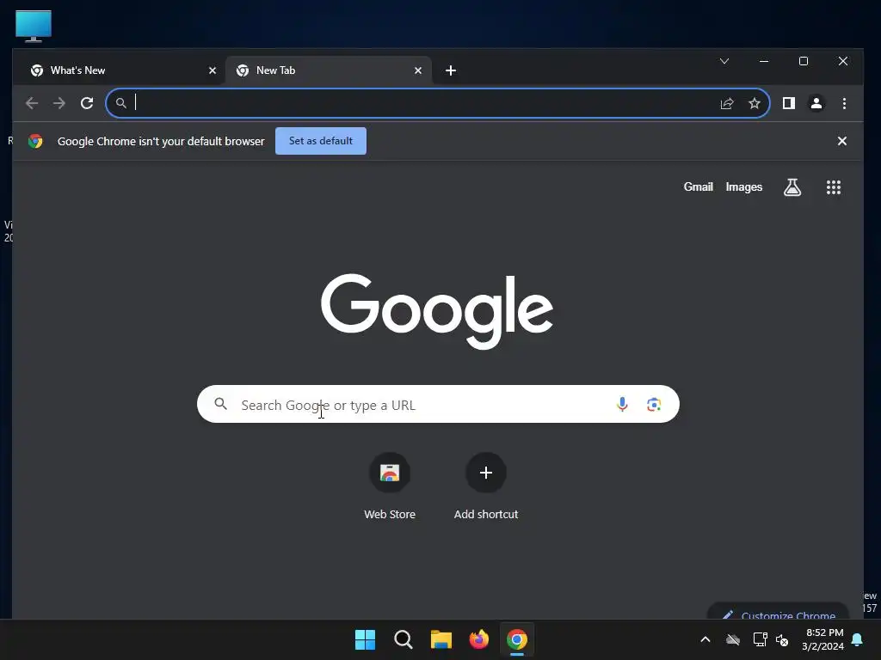Open the Windows Start menu
881x660 pixels.
pos(365,639)
